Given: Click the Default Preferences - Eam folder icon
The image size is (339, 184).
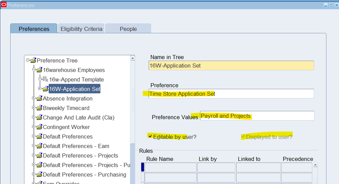Looking at the screenshot, I should [39, 146].
